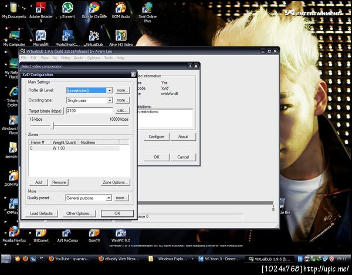
Task: Click Configure in Select video compression
Action: [x=157, y=137]
